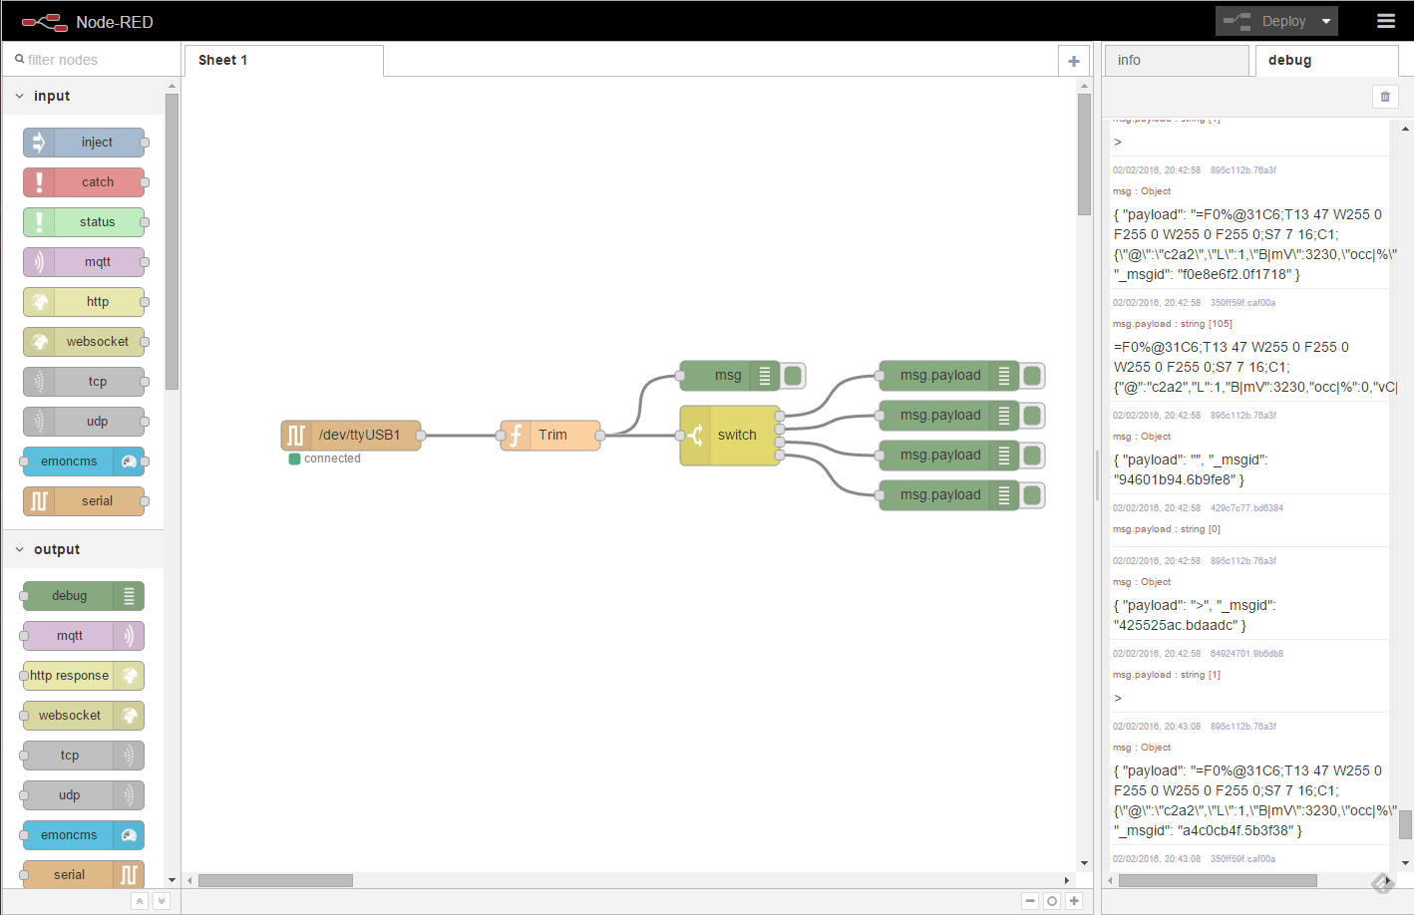This screenshot has width=1414, height=915.
Task: Click the switch node on the canvas
Action: tap(730, 436)
